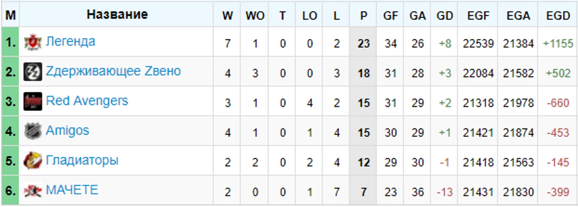This screenshot has height=207, width=578.
Task: Click the Amigos NHL shield logo
Action: pos(32,131)
